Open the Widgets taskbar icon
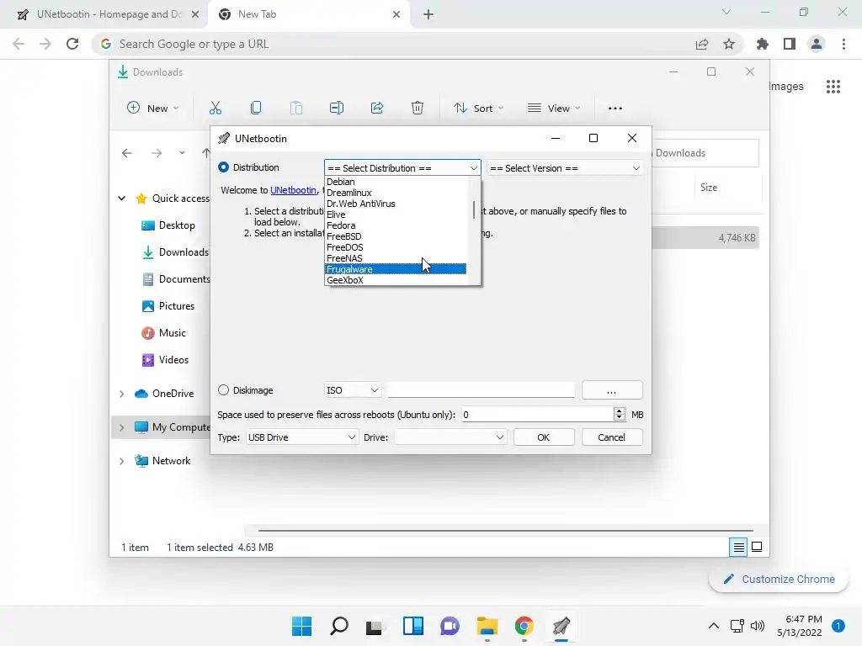Image resolution: width=862 pixels, height=646 pixels. click(413, 626)
